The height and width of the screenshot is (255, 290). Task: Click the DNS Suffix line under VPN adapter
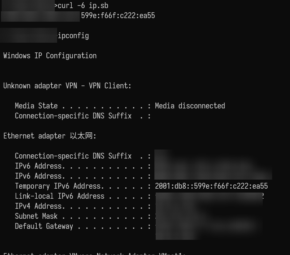[x=73, y=116]
